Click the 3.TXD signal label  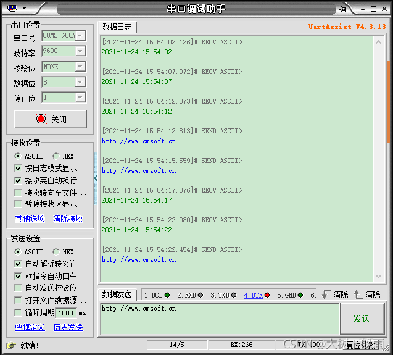tap(220, 295)
